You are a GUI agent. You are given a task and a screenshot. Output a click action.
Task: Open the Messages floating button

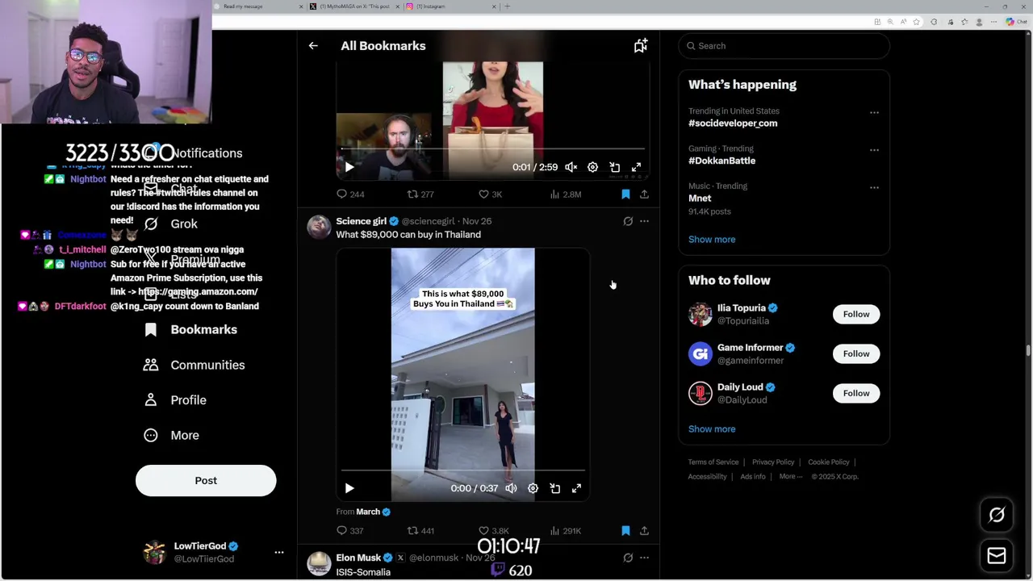997,555
